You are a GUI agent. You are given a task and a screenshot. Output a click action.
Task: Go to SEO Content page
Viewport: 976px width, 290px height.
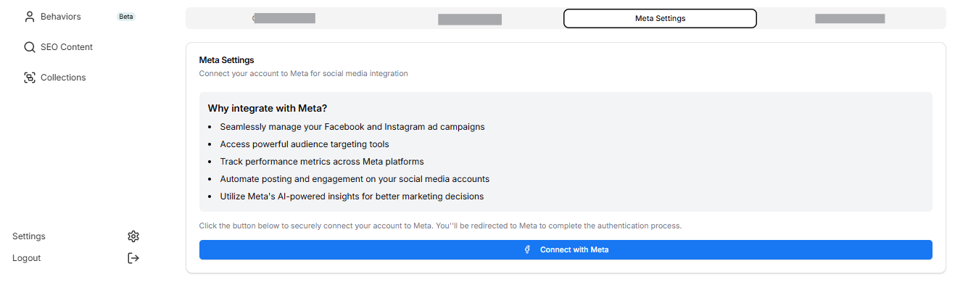67,47
